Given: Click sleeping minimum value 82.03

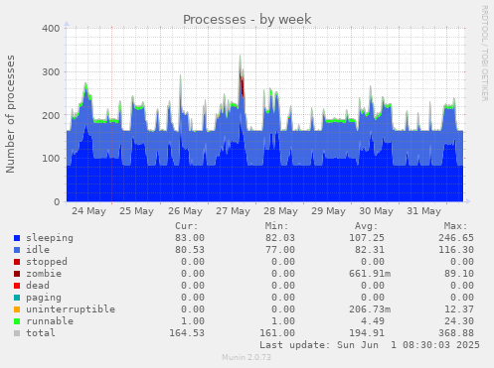Looking at the screenshot, I should (280, 238).
